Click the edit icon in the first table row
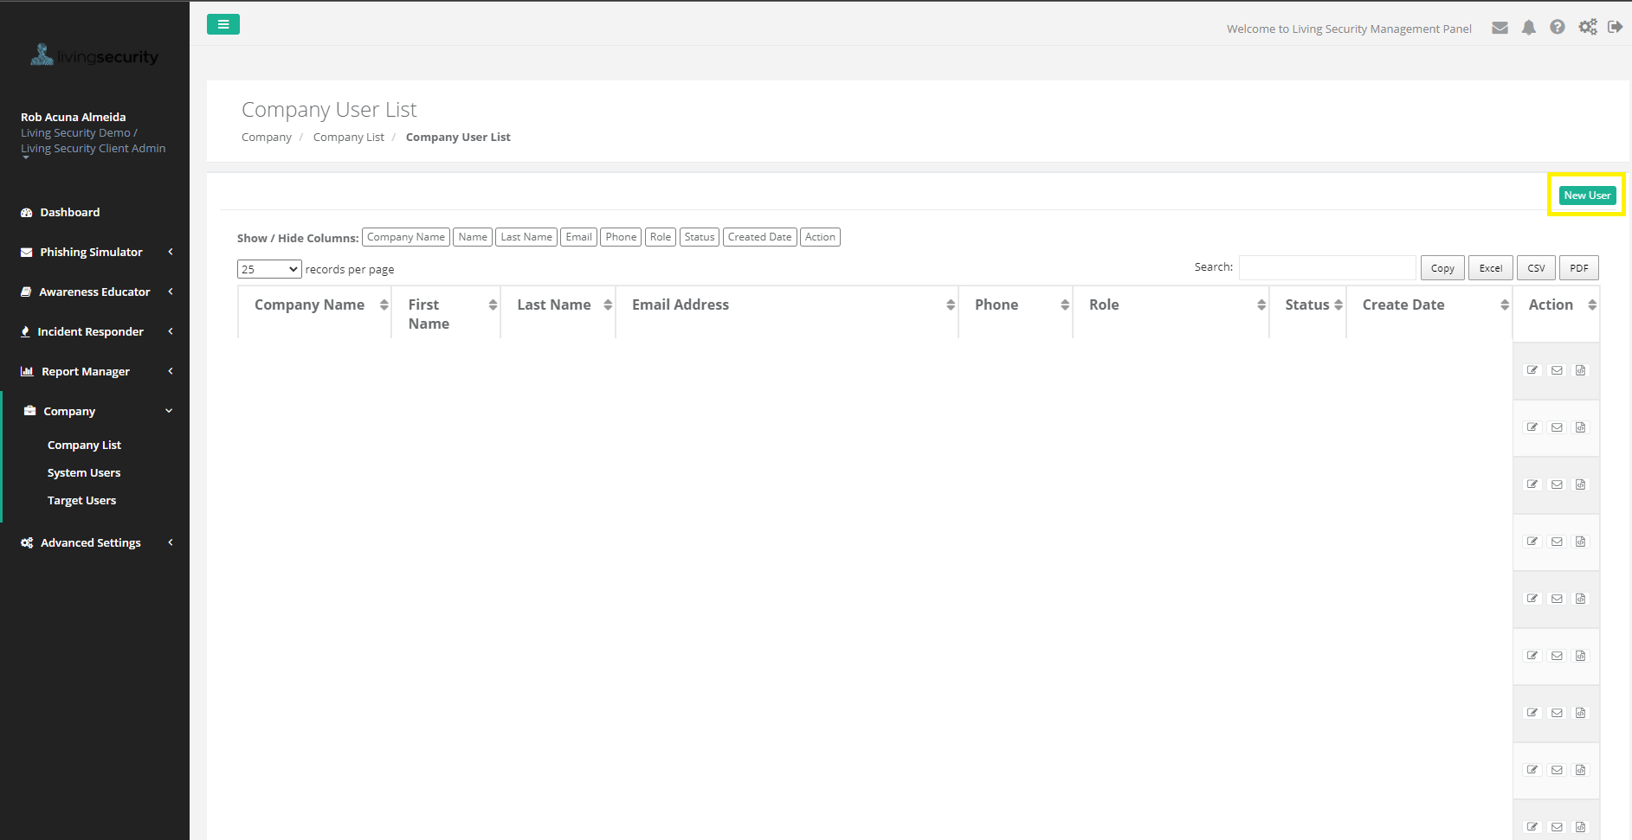 (x=1532, y=370)
